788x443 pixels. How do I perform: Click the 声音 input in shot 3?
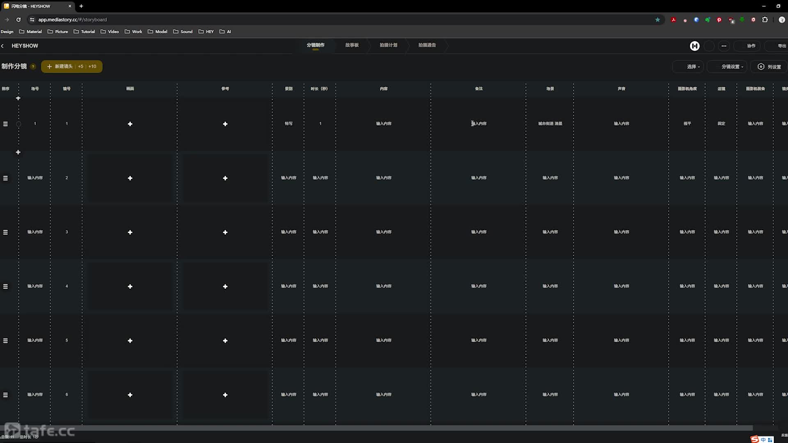coord(621,232)
